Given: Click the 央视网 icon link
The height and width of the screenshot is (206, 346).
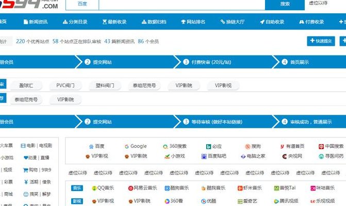Looking at the screenshot, I should click(x=292, y=156).
